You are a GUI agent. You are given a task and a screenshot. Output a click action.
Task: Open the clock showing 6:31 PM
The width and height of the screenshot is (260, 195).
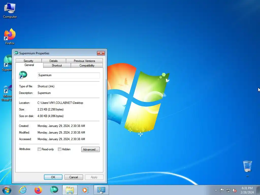click(x=247, y=190)
